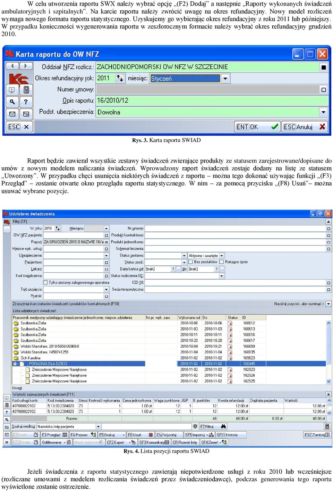Screen dimensions: 333x491
Task: Click the previous record arrow in Karta raportu
Action: [x=12, y=66]
